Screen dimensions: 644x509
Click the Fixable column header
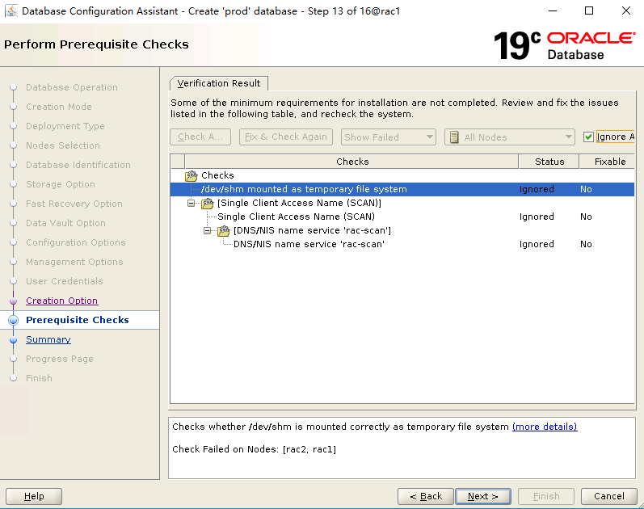pos(608,162)
